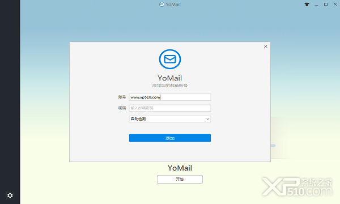Close the YoMail main window

click(x=335, y=5)
